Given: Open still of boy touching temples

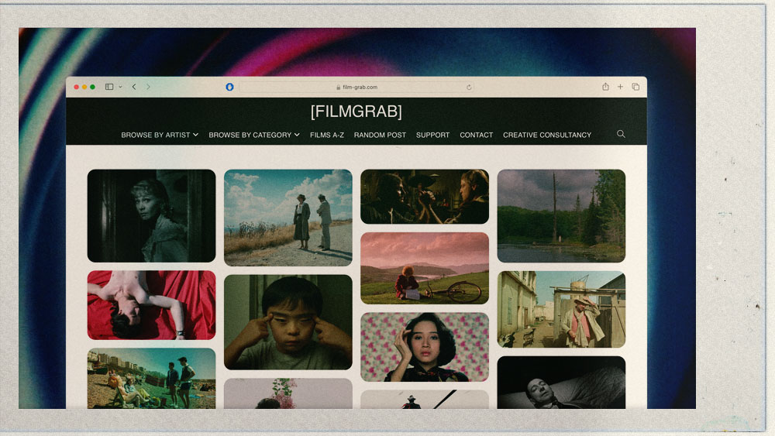Looking at the screenshot, I should (288, 322).
